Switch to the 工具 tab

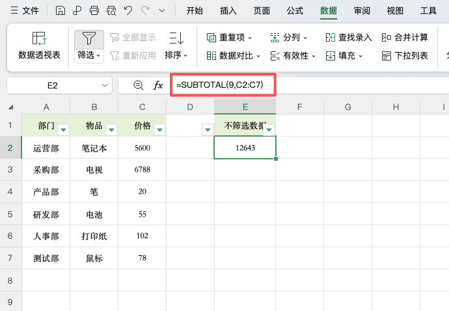coord(428,11)
